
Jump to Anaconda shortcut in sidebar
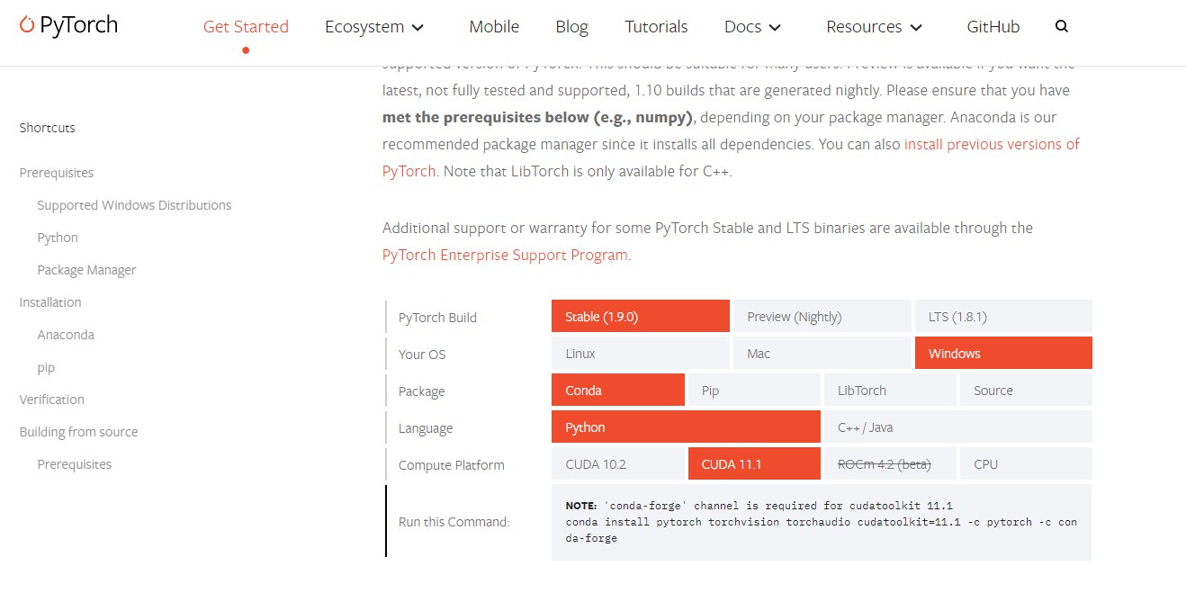(x=66, y=335)
